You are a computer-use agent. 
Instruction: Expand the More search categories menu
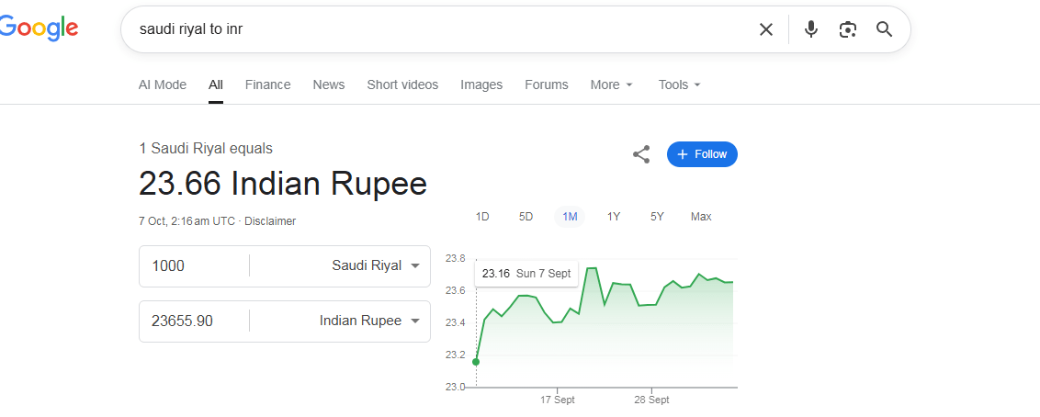point(611,85)
